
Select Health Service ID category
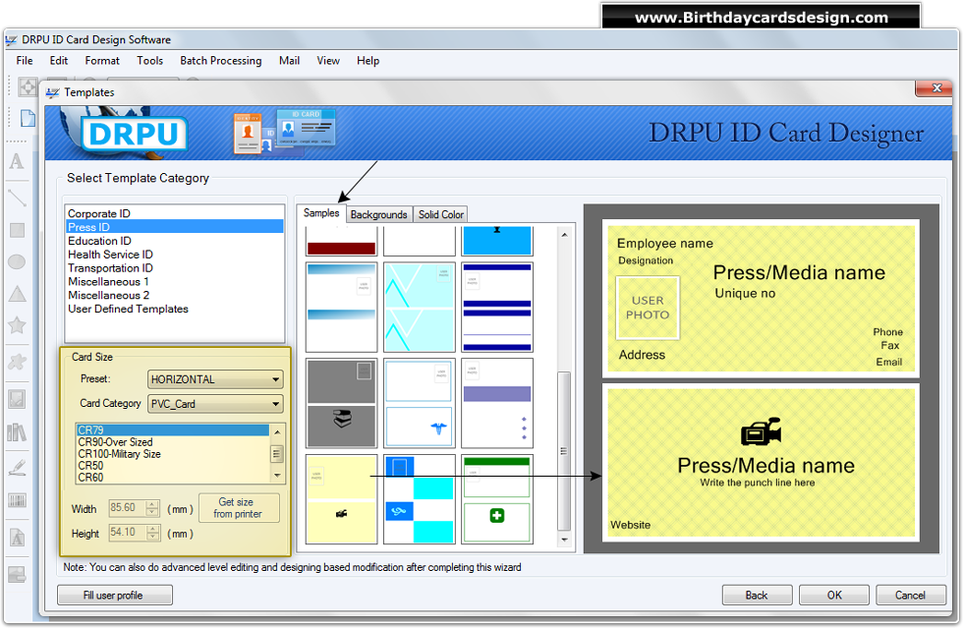point(175,255)
